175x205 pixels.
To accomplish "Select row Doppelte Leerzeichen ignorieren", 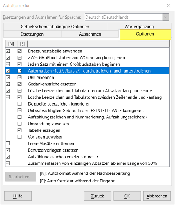I will click(x=59, y=104).
